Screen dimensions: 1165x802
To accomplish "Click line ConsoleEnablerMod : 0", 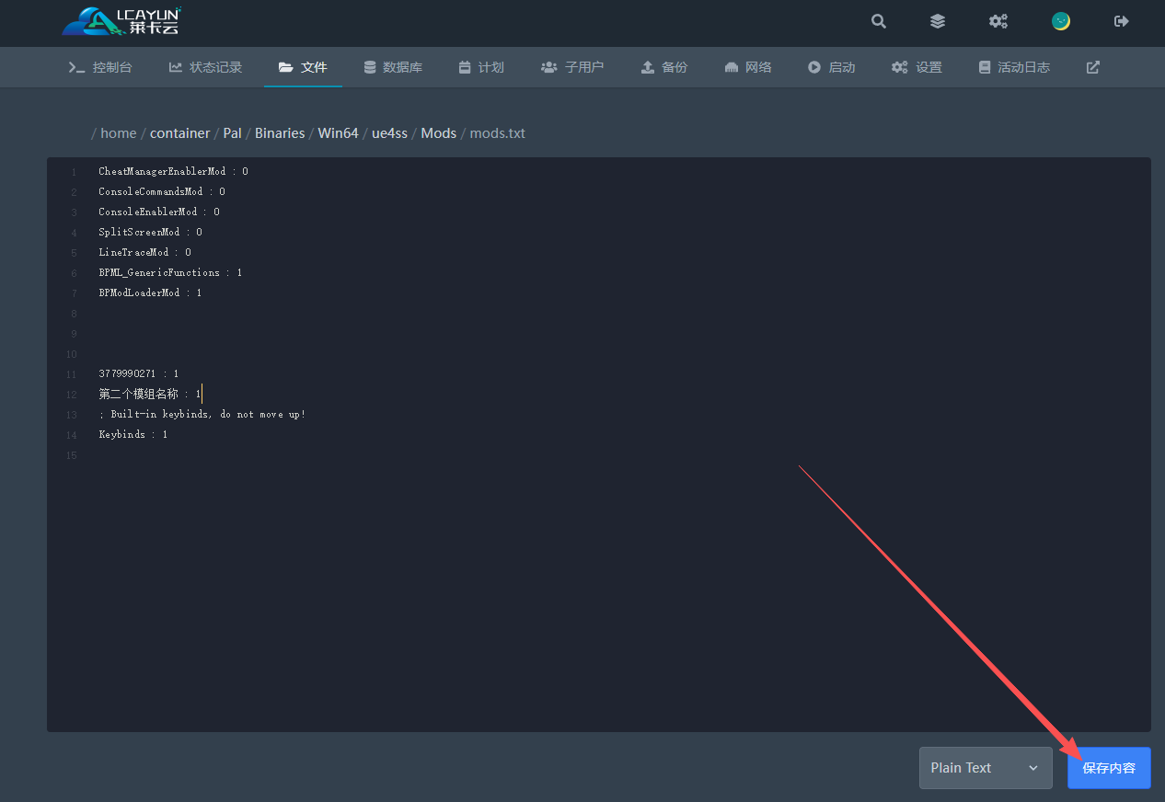I will pos(159,212).
